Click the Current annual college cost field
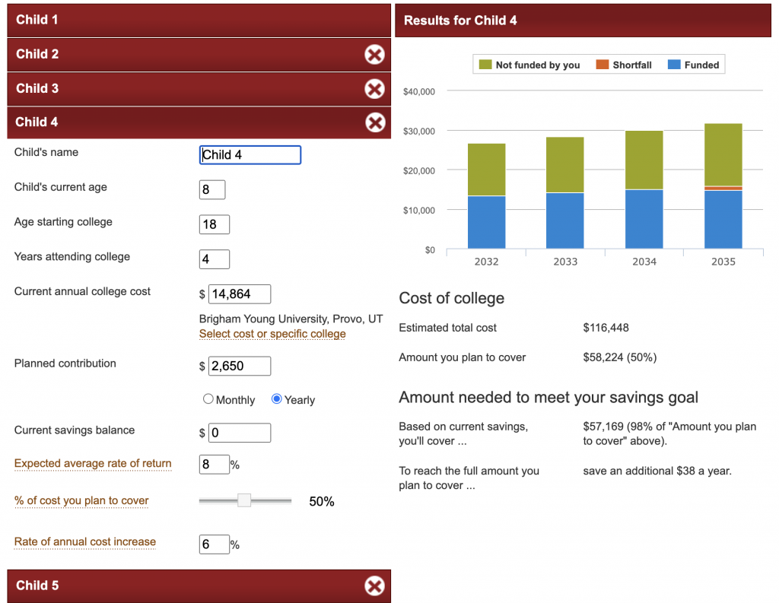 pos(240,294)
